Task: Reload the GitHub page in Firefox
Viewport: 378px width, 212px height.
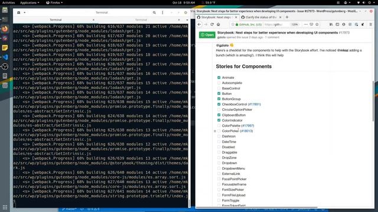Action: [212, 24]
